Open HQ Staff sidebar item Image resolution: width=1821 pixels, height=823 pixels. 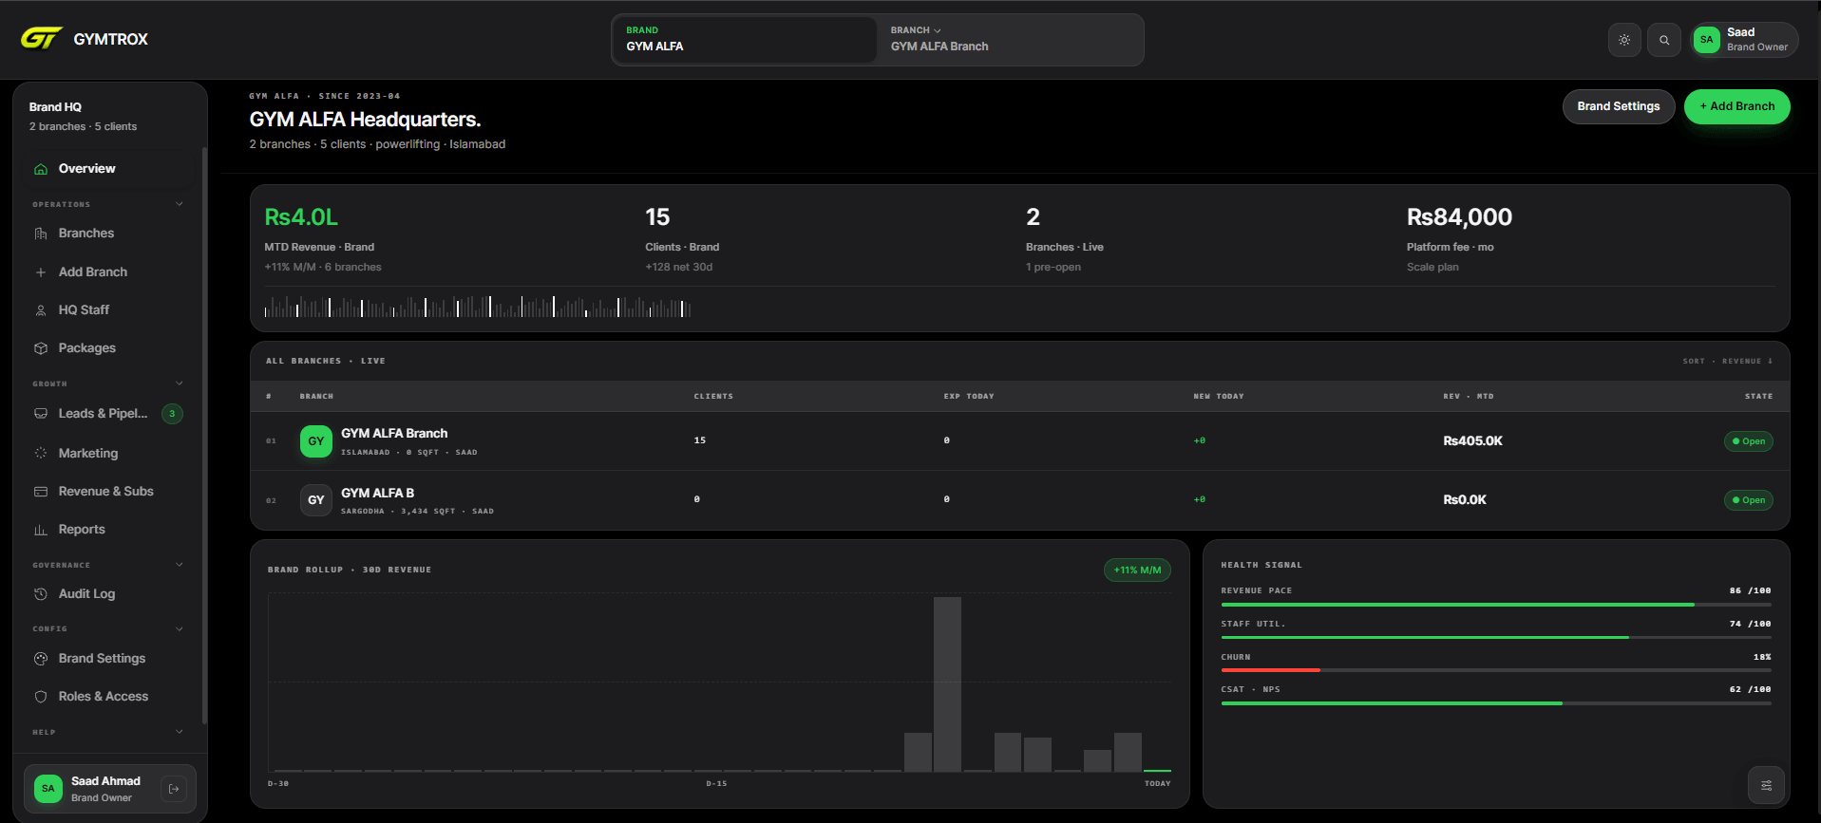tap(109, 310)
